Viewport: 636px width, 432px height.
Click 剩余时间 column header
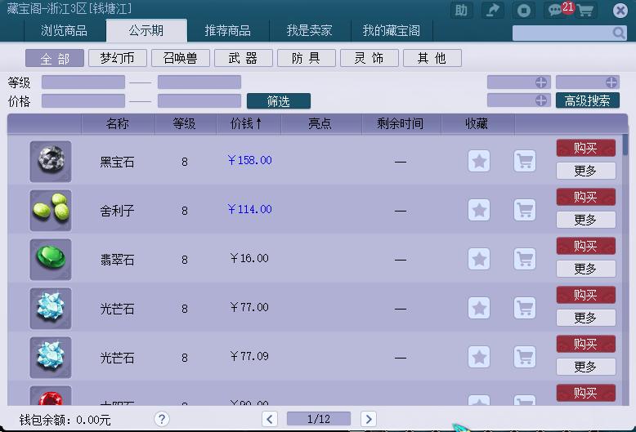[x=400, y=123]
